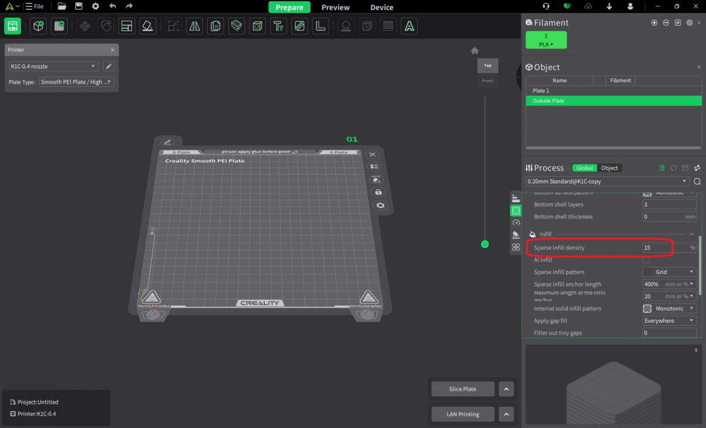Click the Slice Plate button

click(x=462, y=389)
